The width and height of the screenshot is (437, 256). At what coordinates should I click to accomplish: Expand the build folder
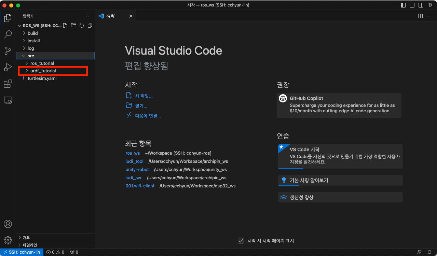[x=55, y=33]
